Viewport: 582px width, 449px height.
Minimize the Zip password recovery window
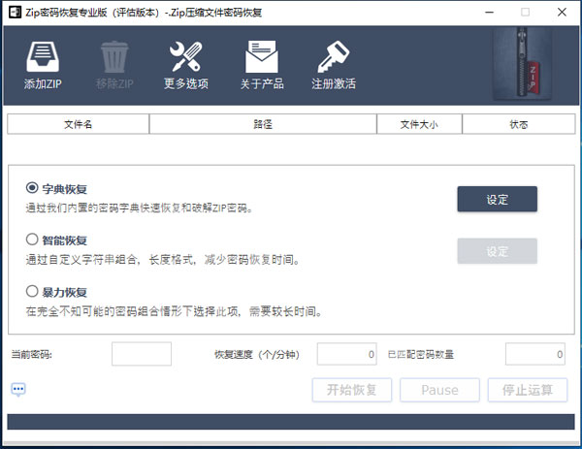(x=490, y=13)
